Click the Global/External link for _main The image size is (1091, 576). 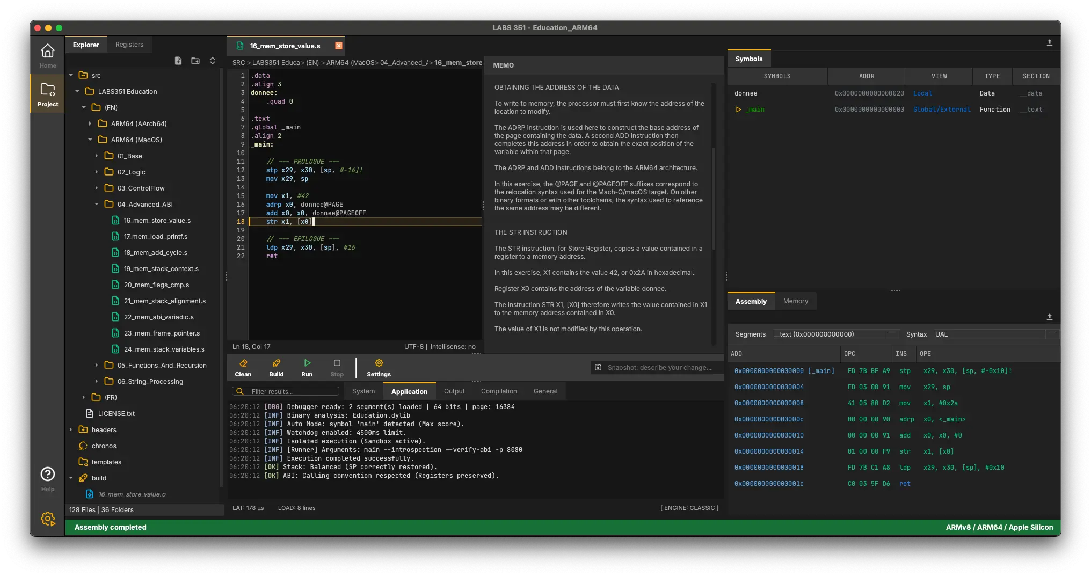click(x=942, y=110)
